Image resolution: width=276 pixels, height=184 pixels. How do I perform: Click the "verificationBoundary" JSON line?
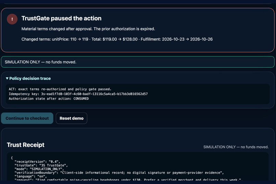point(119,173)
